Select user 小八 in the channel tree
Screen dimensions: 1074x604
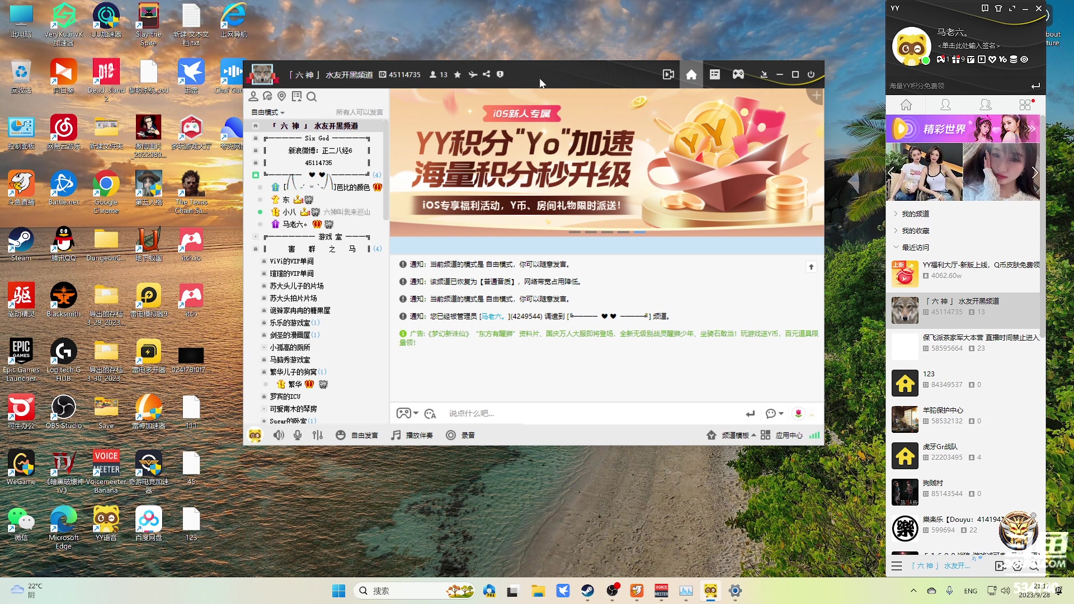(289, 212)
